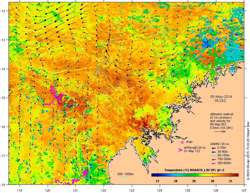The height and width of the screenshot is (193, 250).
Task: Click the 200 1000m isobath label
Action: [x=126, y=174]
